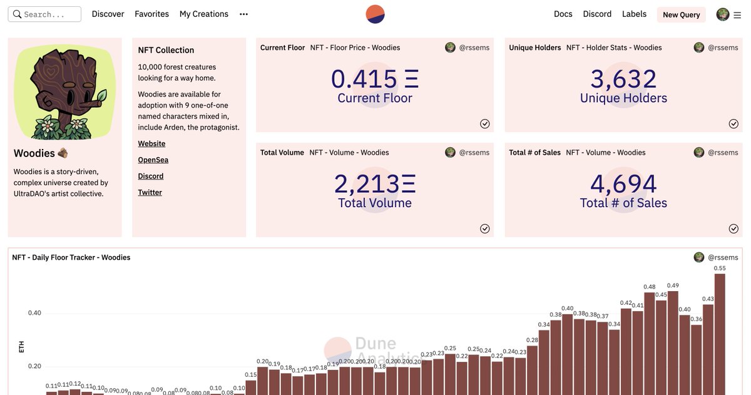Click the chart bar labeled 0.15
Screen dimensions: 751x395
(250, 387)
